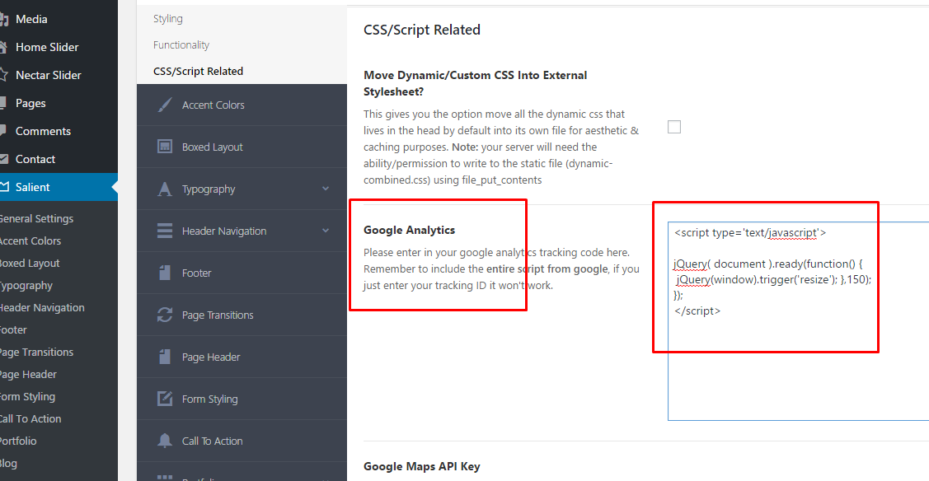Click the Form Styling pencil icon
929x481 pixels.
pyautogui.click(x=165, y=399)
